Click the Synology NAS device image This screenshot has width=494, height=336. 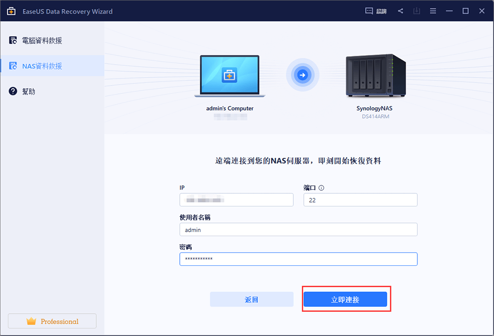pyautogui.click(x=376, y=75)
